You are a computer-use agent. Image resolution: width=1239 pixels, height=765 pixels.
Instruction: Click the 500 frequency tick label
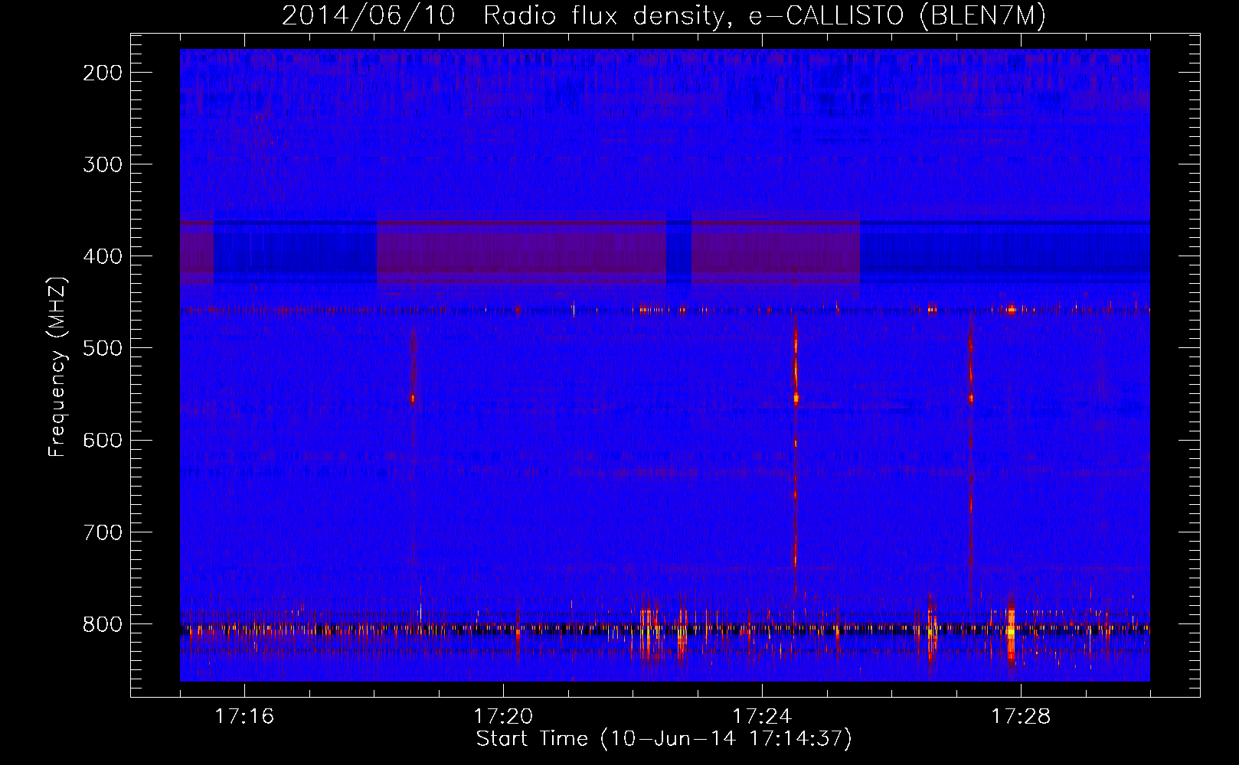pyautogui.click(x=102, y=348)
